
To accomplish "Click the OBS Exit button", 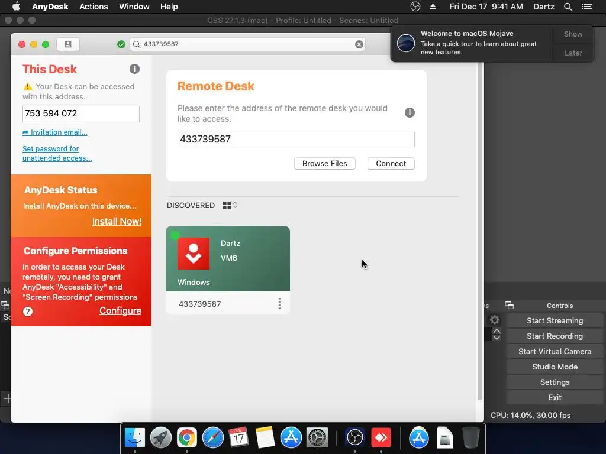I will coord(555,398).
